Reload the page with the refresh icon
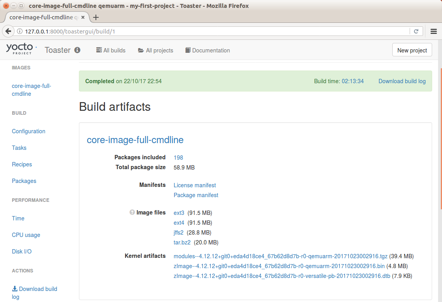 pyautogui.click(x=416, y=31)
